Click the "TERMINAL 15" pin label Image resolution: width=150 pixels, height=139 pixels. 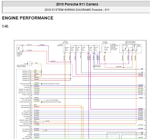[x=26, y=131]
